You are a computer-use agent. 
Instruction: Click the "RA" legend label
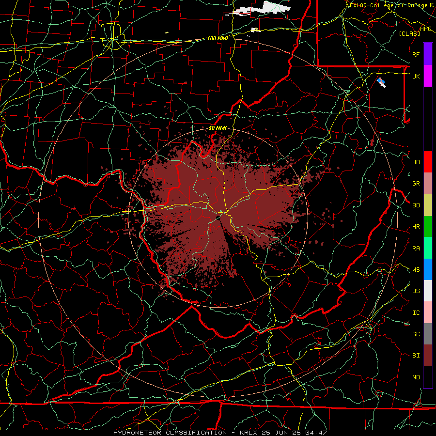pos(416,248)
